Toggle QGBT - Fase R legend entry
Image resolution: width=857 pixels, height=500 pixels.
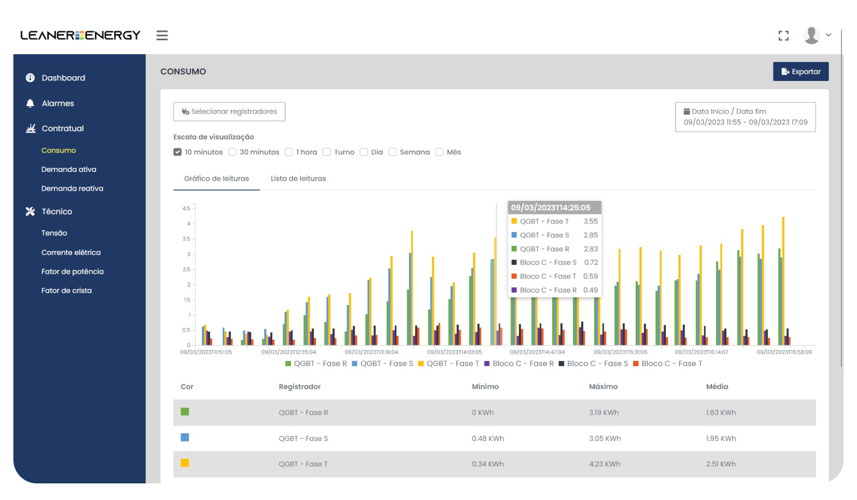316,364
